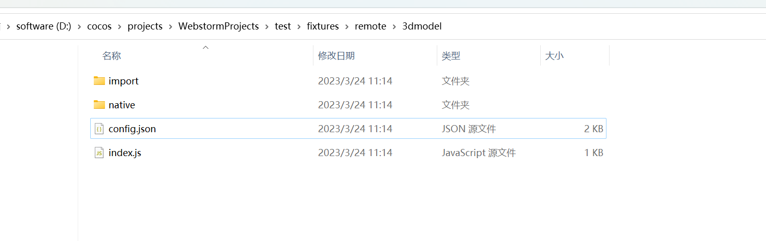Image resolution: width=766 pixels, height=241 pixels.
Task: Expand the chevron between fixtures and remote
Action: (x=347, y=26)
